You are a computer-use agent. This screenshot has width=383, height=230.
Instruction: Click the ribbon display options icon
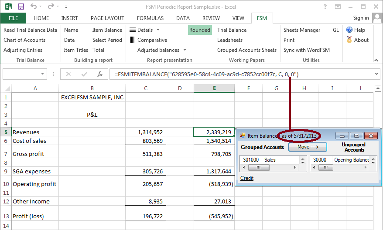[x=338, y=7]
